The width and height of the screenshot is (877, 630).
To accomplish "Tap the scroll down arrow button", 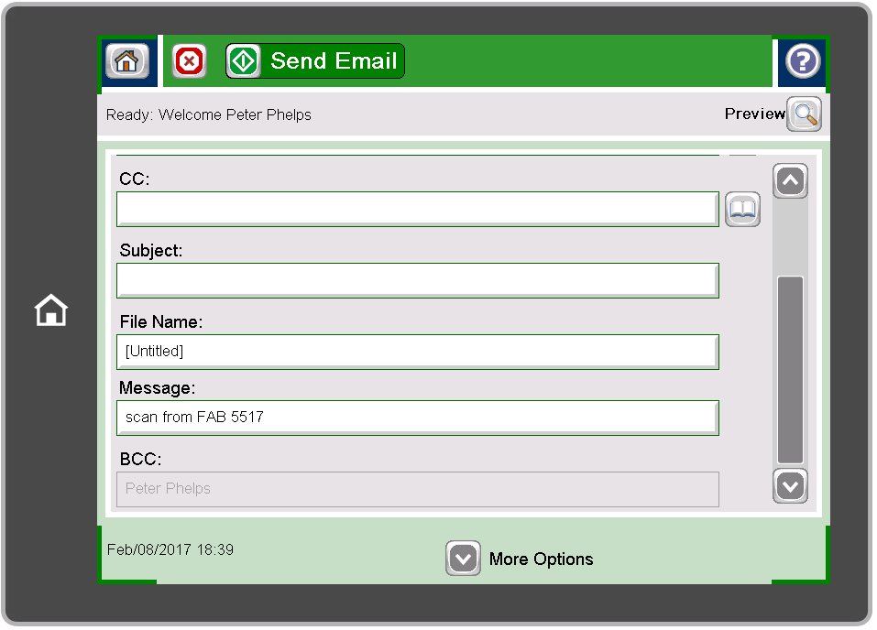I will tap(790, 485).
